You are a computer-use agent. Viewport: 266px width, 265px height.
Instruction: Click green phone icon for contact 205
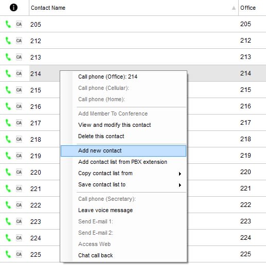8,24
